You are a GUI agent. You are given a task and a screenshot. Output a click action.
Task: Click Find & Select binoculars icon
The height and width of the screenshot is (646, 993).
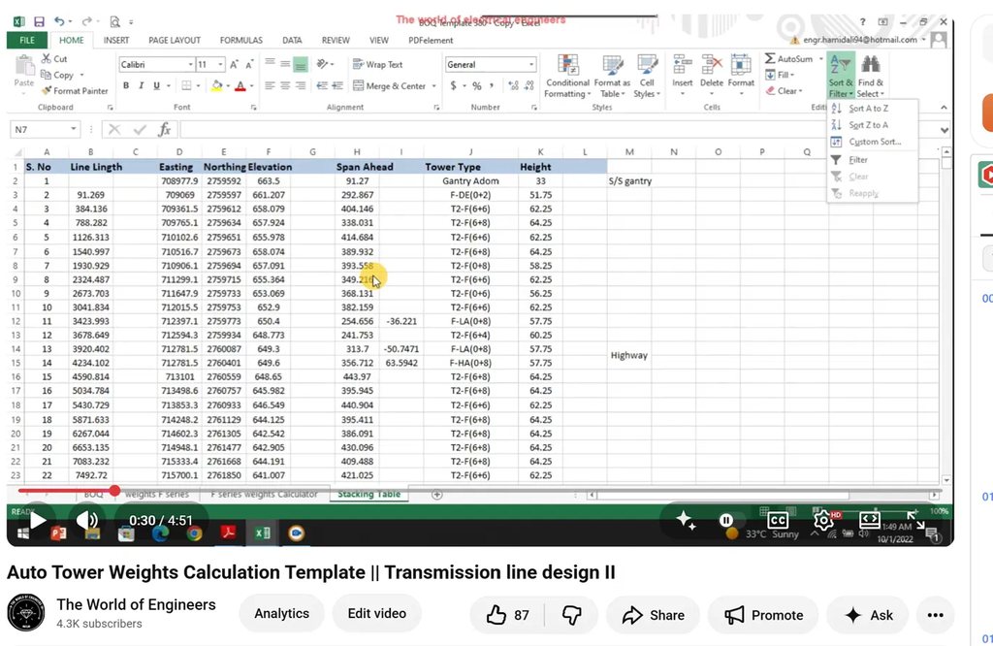(x=871, y=76)
